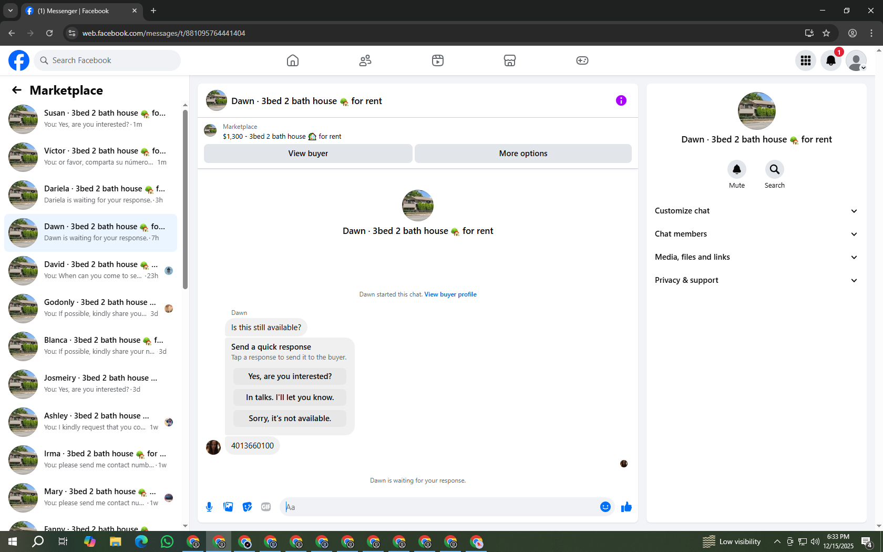Screen dimensions: 883x552
Task: Search within the Dawn conversation
Action: tap(775, 169)
